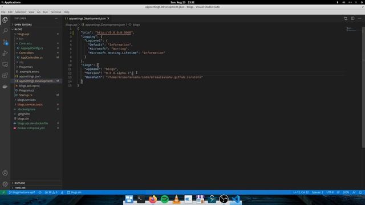Image resolution: width=365 pixels, height=205 pixels.
Task: Change language mode JSON
Action: [x=346, y=192]
